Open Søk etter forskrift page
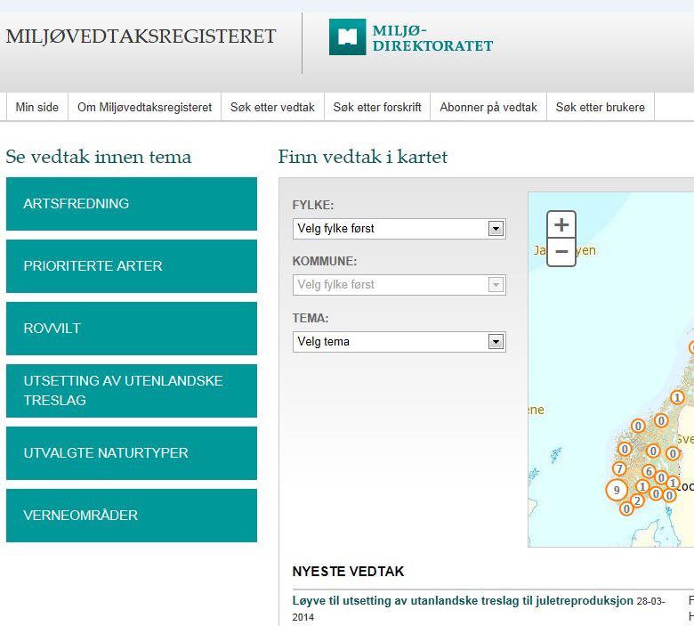The height and width of the screenshot is (626, 694). [377, 107]
